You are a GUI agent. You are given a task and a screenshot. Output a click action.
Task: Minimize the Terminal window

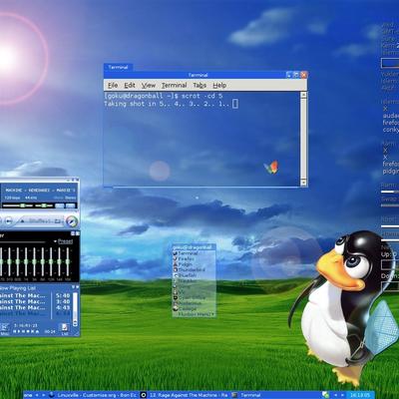click(289, 75)
